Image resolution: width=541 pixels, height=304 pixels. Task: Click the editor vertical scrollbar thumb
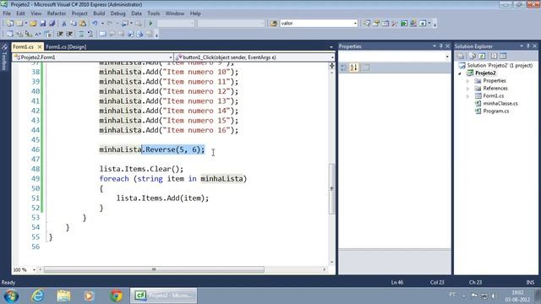coord(332,188)
